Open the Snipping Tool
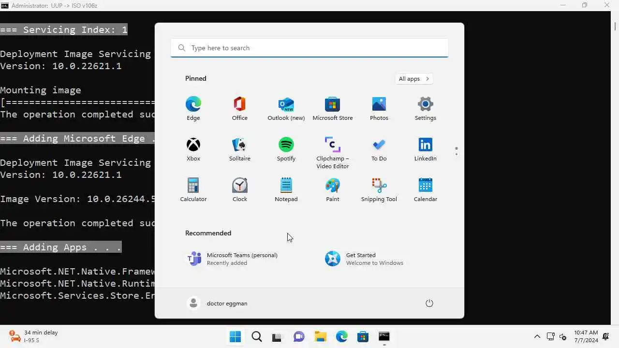This screenshot has height=348, width=619. click(379, 190)
